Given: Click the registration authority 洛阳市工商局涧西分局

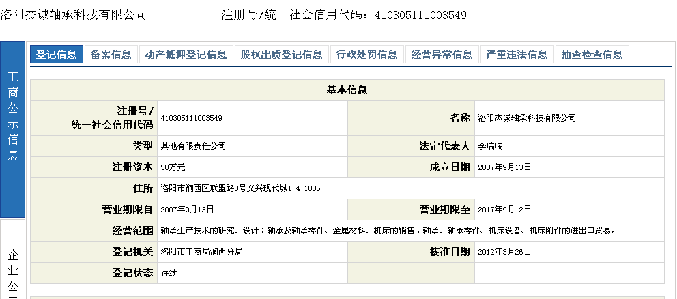Looking at the screenshot, I should (201, 251).
